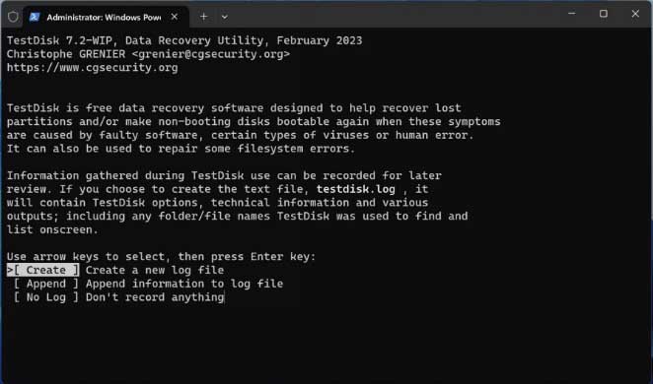Close the terminal window
The width and height of the screenshot is (653, 384).
click(x=635, y=14)
